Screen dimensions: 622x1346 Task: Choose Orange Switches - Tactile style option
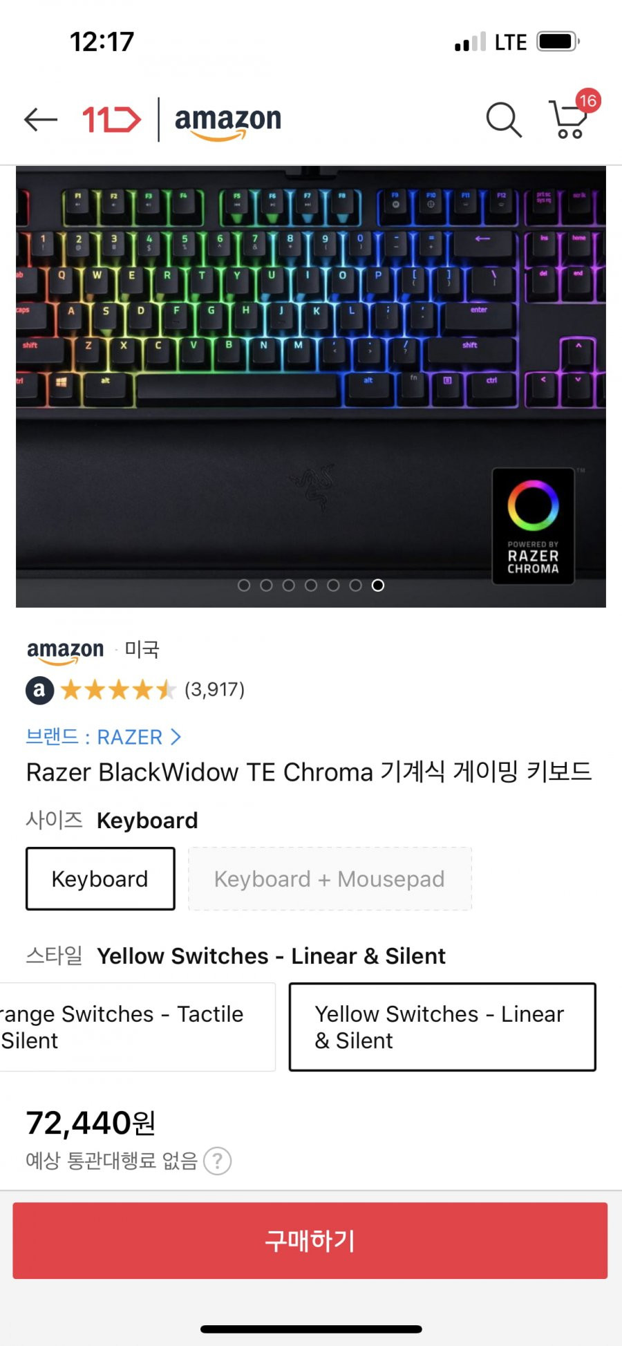(138, 1027)
